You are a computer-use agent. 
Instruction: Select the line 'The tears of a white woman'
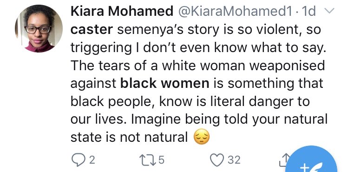[198, 66]
